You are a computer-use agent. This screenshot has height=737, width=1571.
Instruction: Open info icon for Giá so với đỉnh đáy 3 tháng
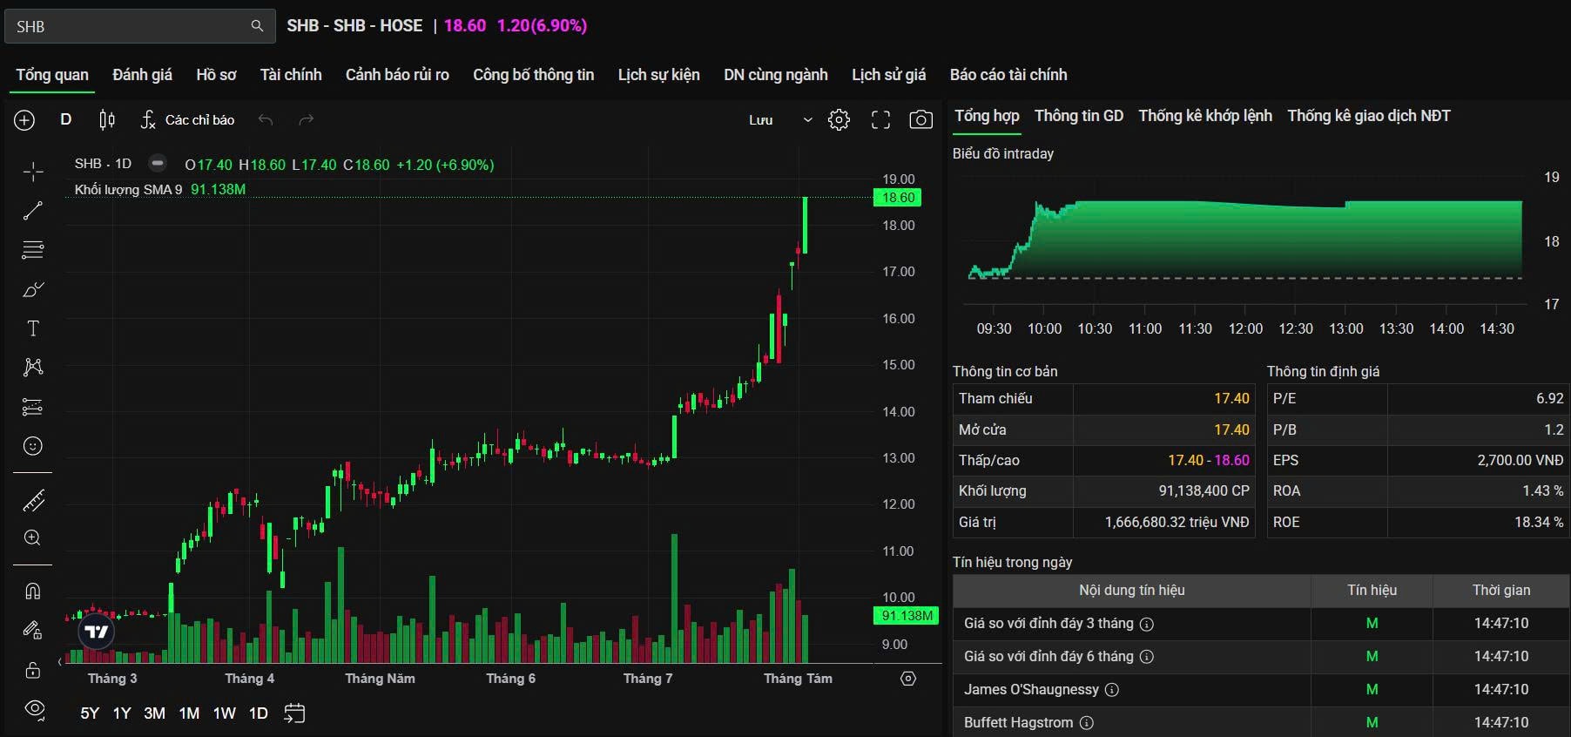coord(1147,624)
